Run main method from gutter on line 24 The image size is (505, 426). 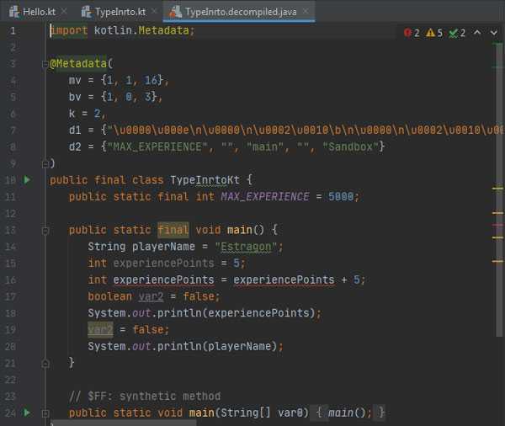[28, 413]
